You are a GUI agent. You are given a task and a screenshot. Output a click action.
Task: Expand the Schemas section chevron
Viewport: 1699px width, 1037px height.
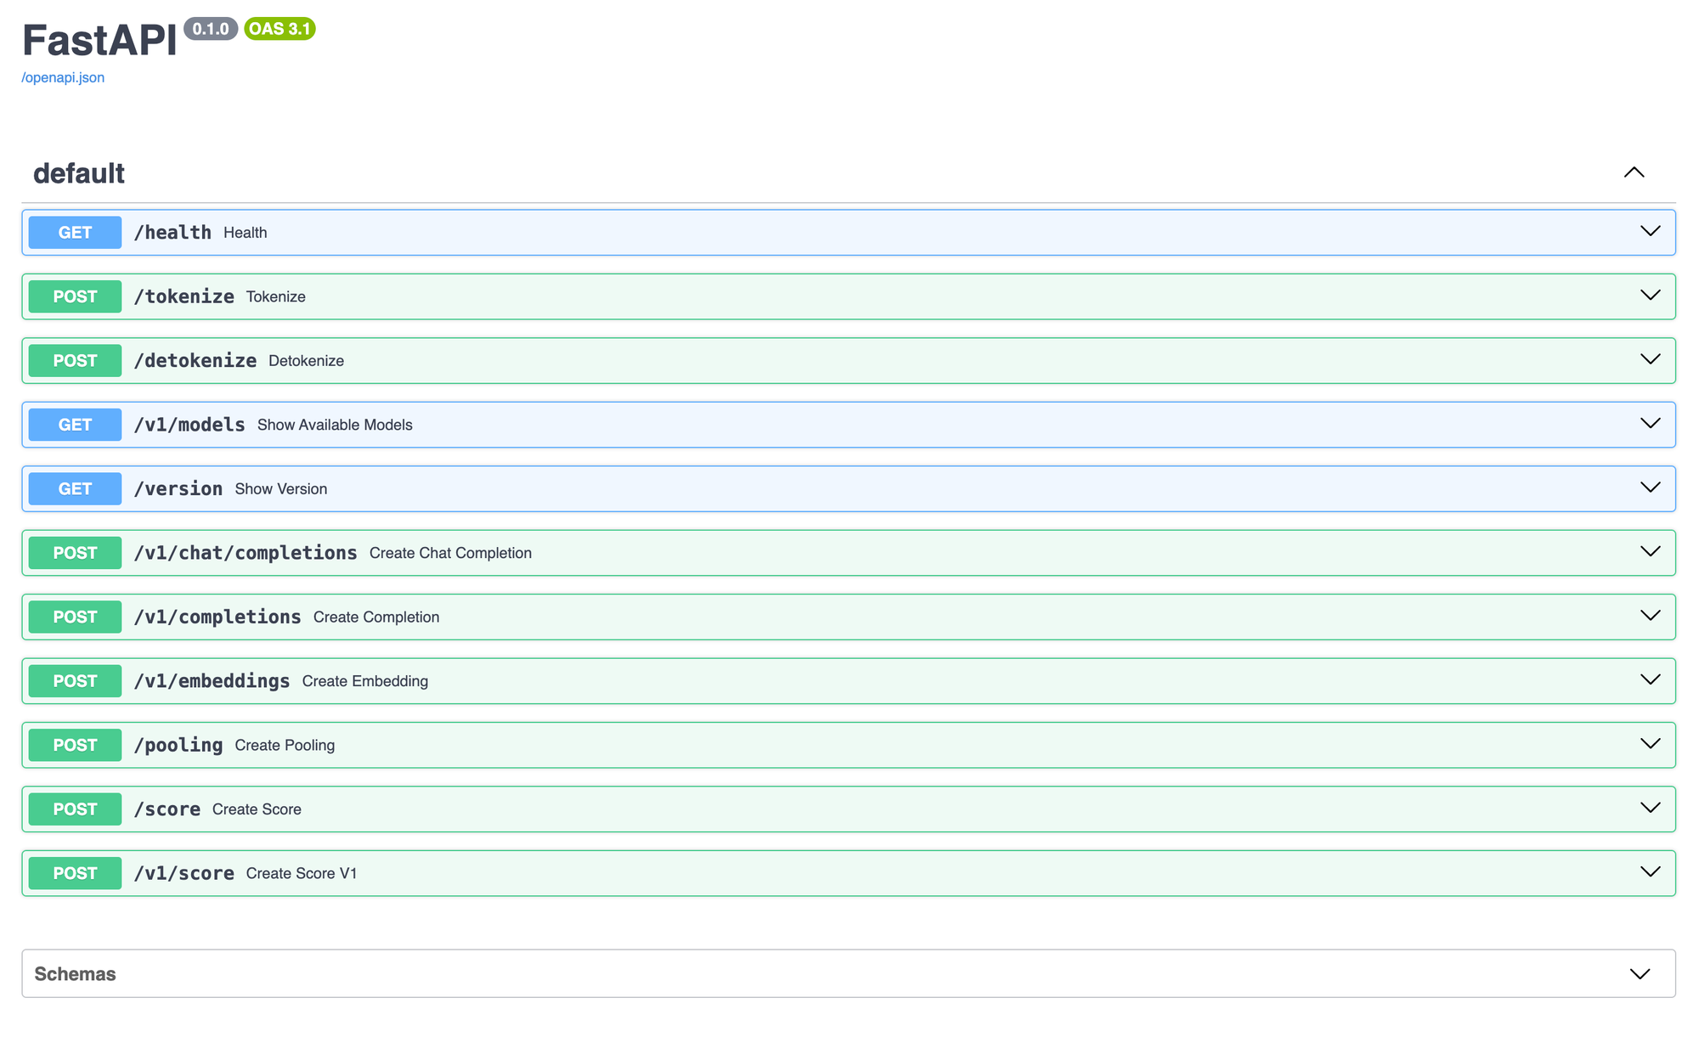(1640, 974)
